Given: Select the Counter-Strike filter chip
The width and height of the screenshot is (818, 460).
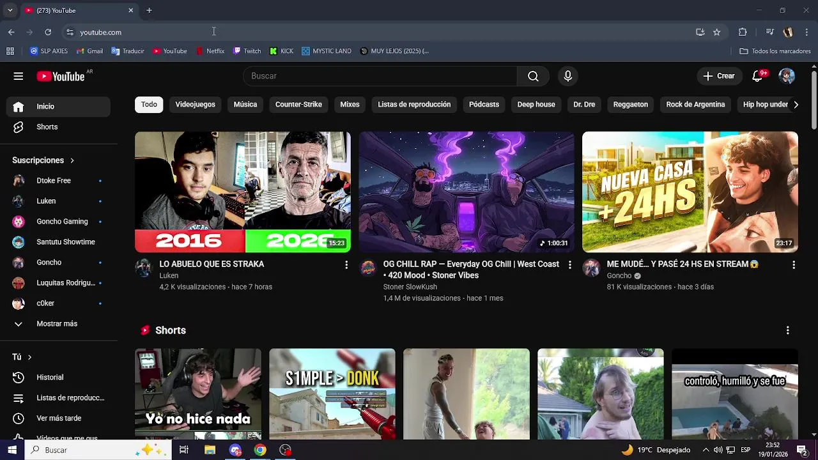Looking at the screenshot, I should tap(298, 105).
